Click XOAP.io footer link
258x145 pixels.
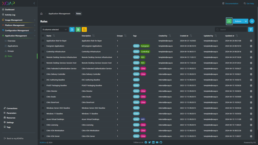point(43,142)
